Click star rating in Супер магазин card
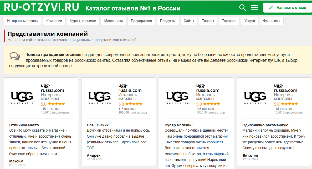The image size is (312, 169). point(212,104)
